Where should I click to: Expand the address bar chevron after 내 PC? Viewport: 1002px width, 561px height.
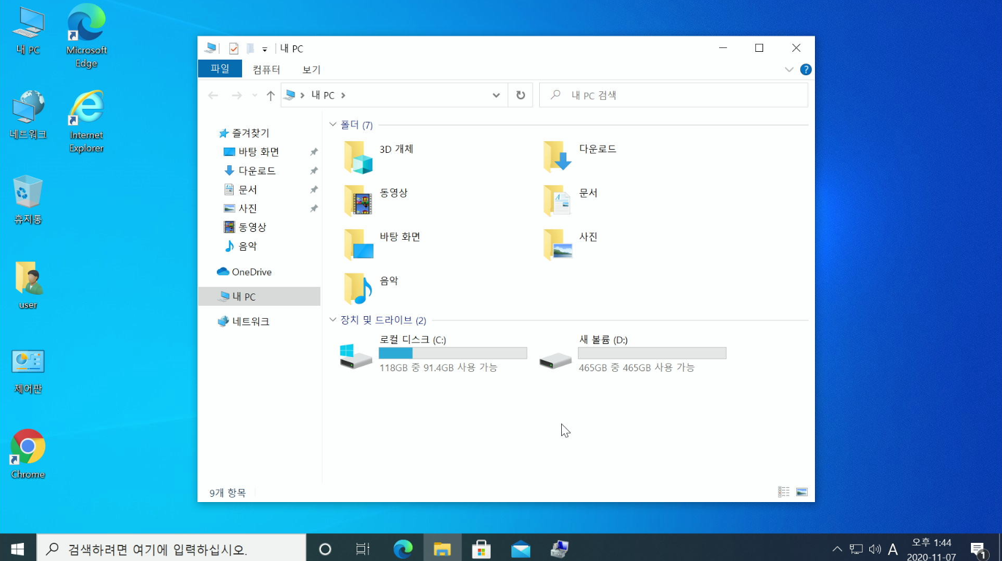tap(343, 95)
